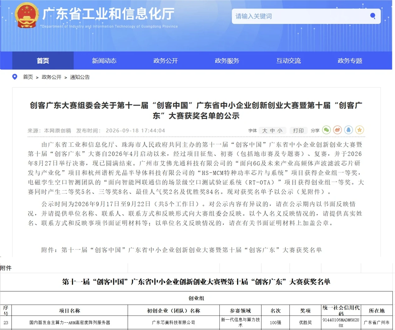Click the article headline text
The height and width of the screenshot is (330, 395).
pos(196,111)
